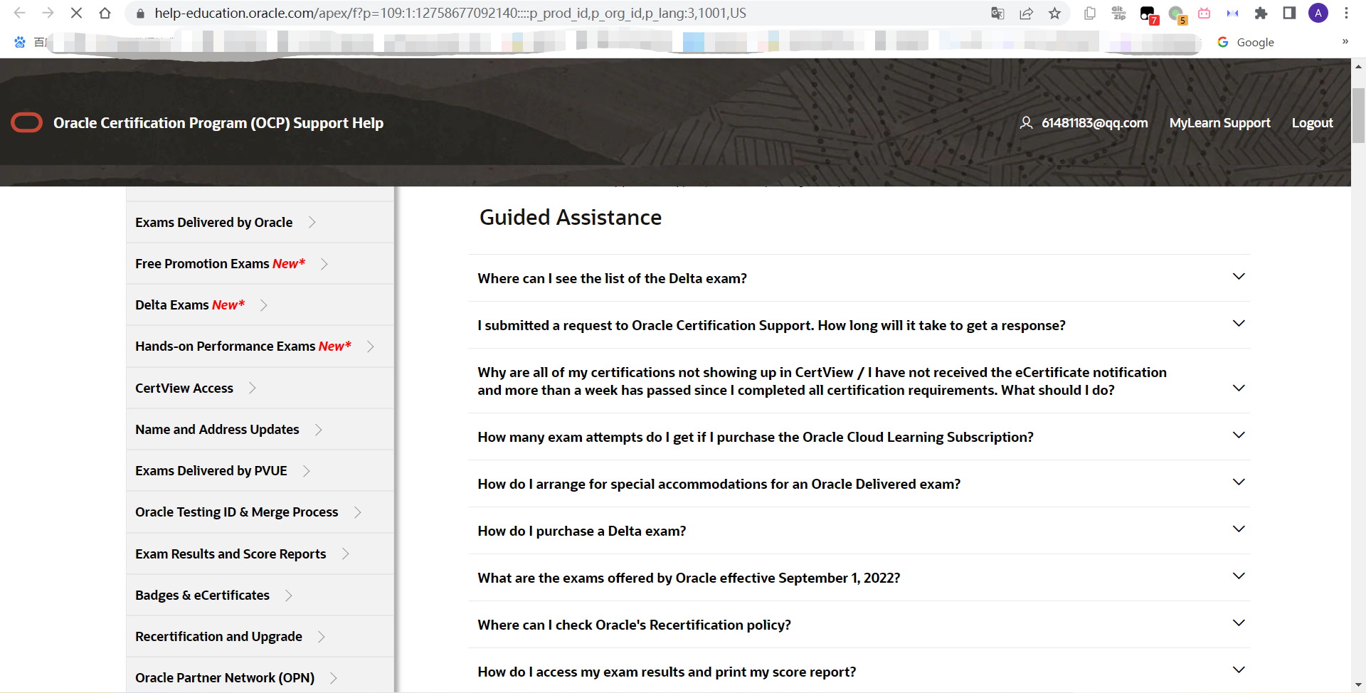1366x693 pixels.
Task: Open the Chrome three-dot menu
Action: 1346,13
